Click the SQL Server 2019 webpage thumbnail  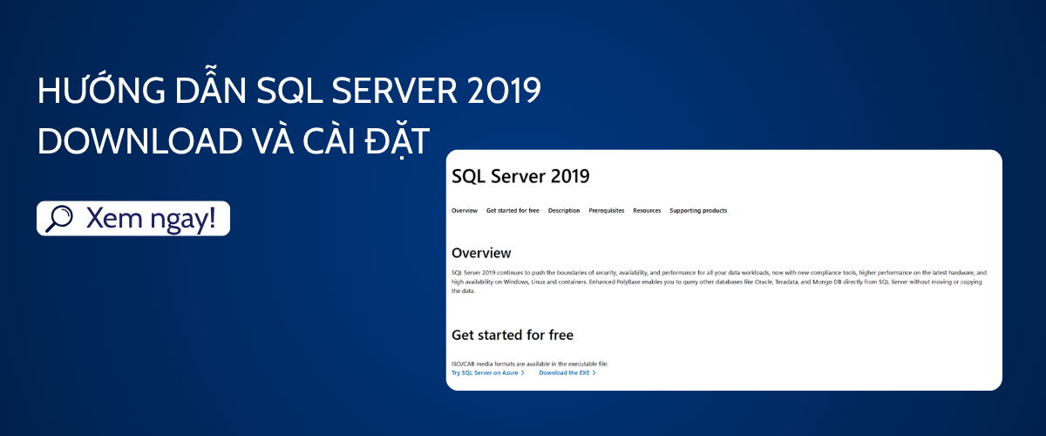tap(724, 270)
